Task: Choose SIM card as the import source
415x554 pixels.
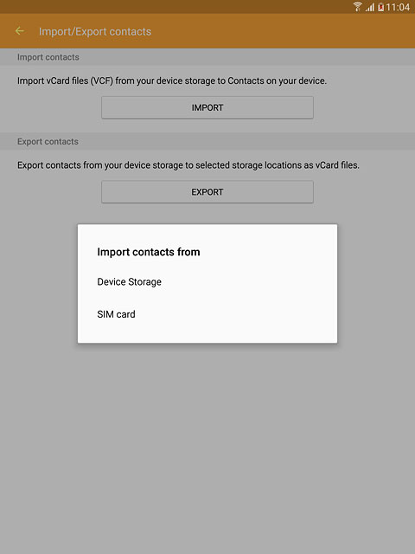Action: [x=207, y=314]
